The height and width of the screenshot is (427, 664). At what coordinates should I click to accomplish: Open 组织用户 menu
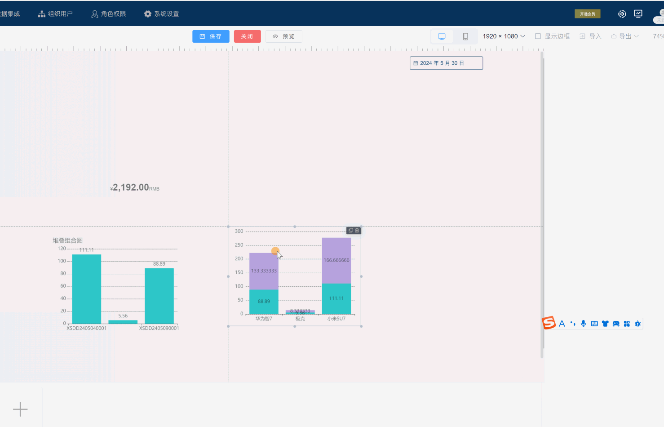tap(55, 14)
